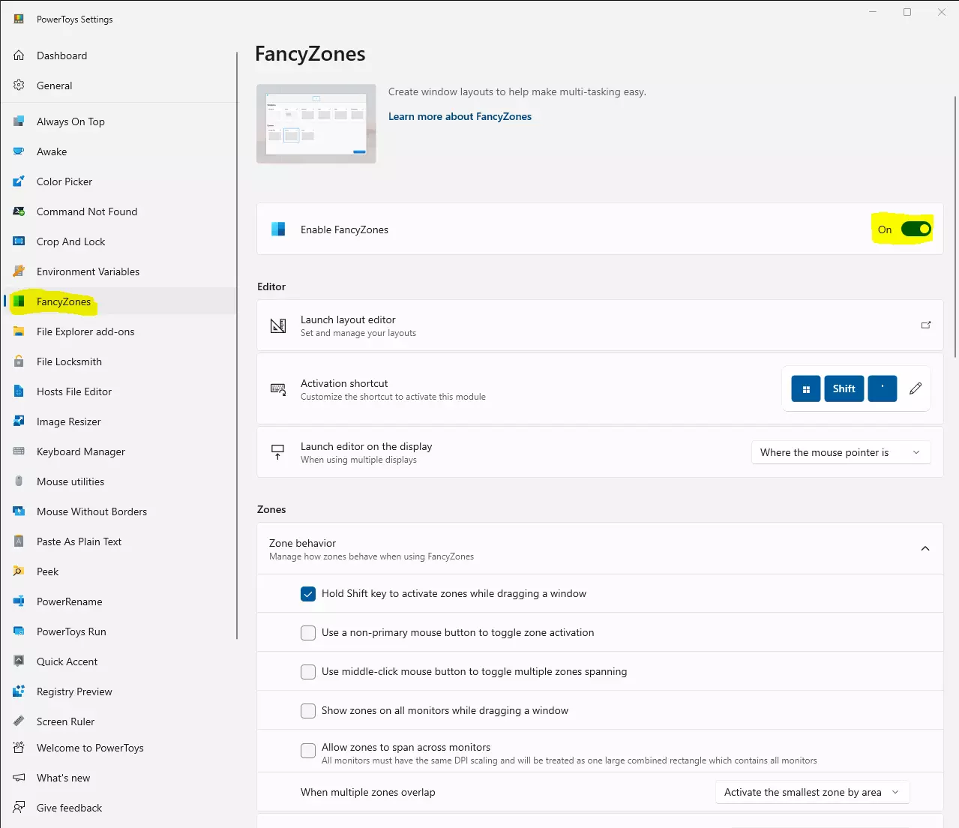Open the Environment Variables icon
The height and width of the screenshot is (828, 959).
(19, 271)
